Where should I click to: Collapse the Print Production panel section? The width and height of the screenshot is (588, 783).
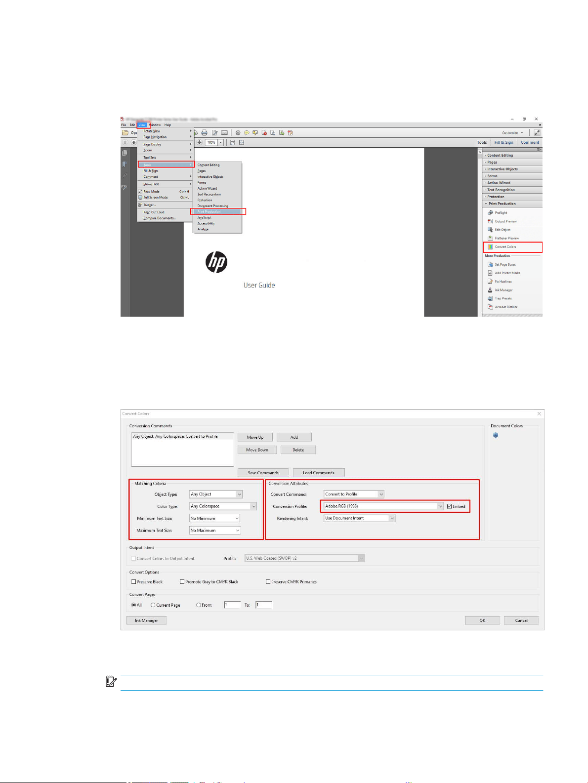pos(512,204)
